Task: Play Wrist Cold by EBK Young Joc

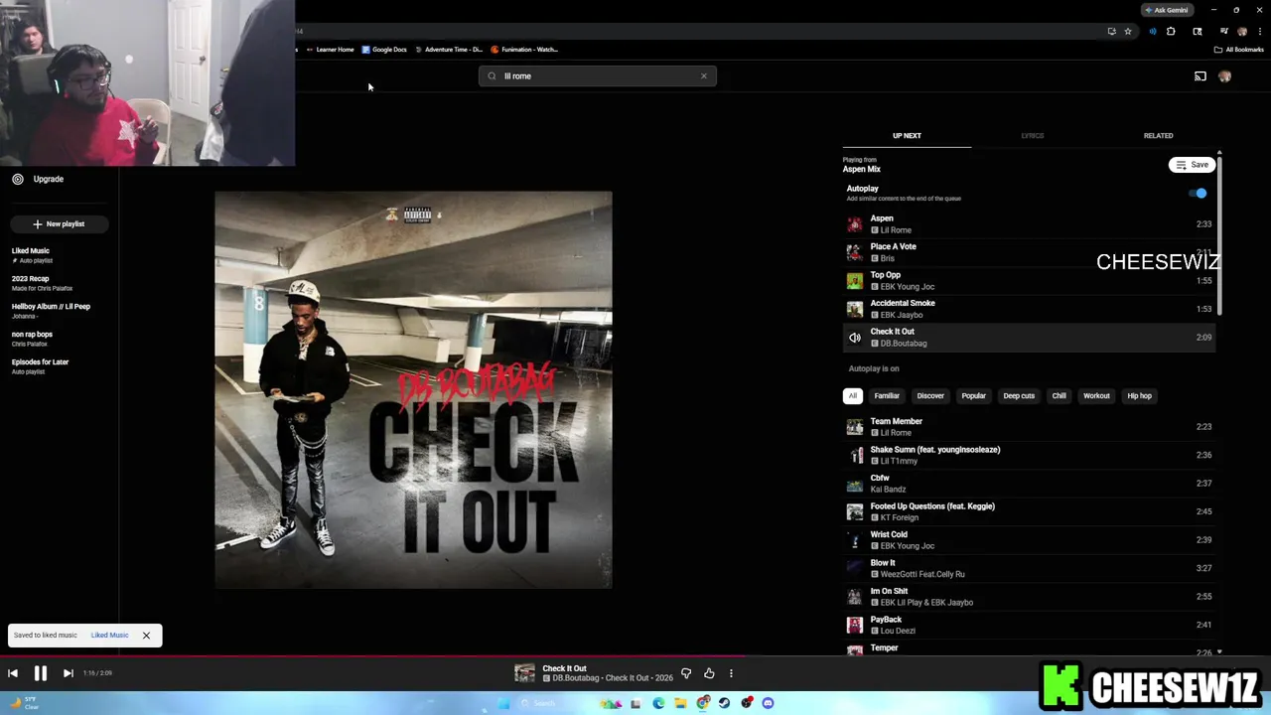Action: (x=1029, y=540)
